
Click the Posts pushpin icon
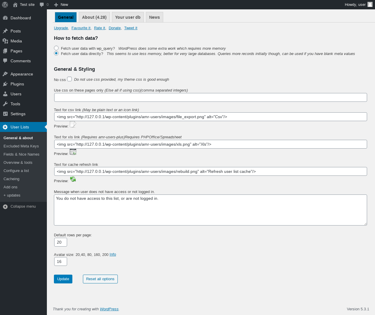(x=5, y=31)
